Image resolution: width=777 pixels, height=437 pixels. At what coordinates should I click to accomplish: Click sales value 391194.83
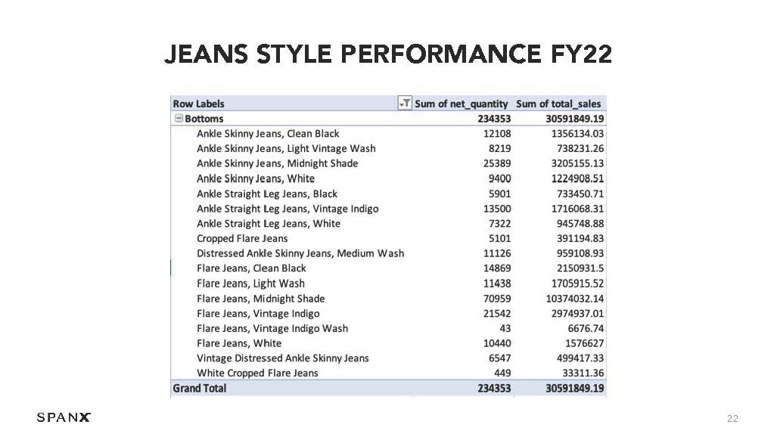[580, 238]
